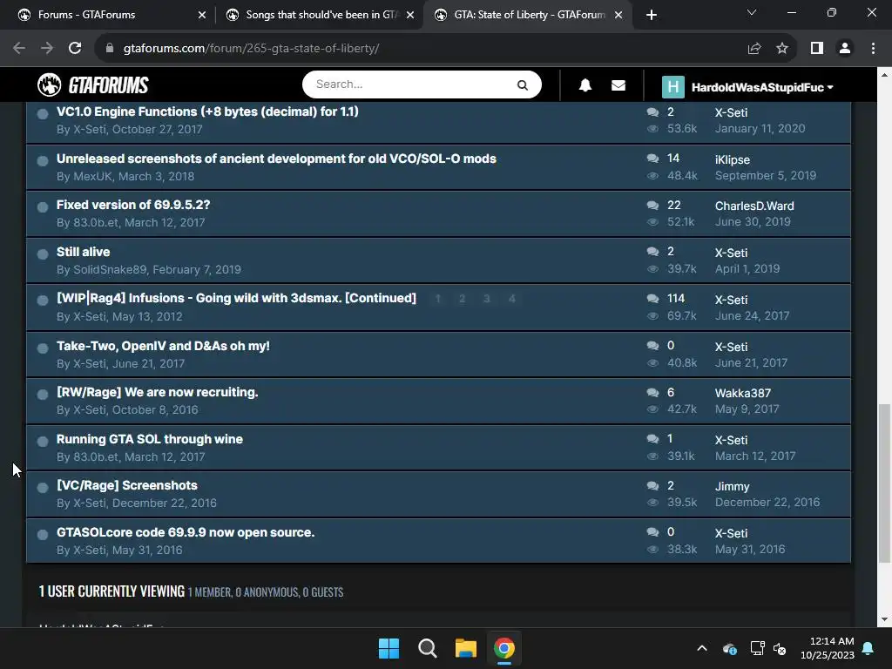892x669 pixels.
Task: Open Infusions - Going wild with 3dsmax topic
Action: coord(236,298)
